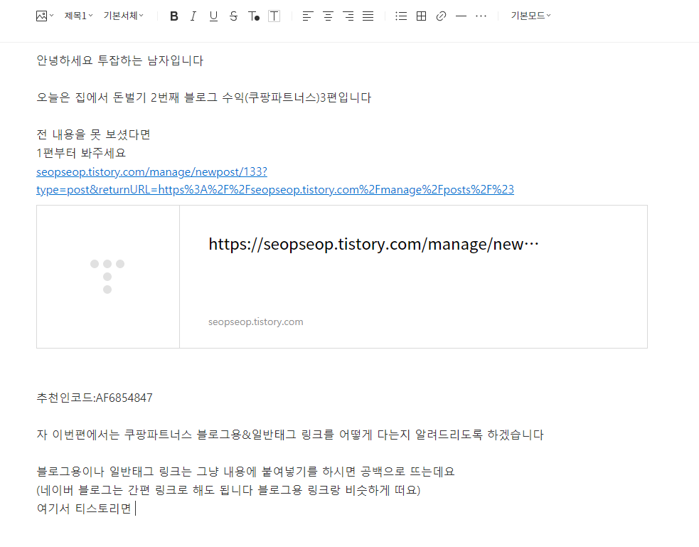Image resolution: width=699 pixels, height=547 pixels.
Task: Click the type=post&returnURL link line
Action: pyautogui.click(x=275, y=190)
